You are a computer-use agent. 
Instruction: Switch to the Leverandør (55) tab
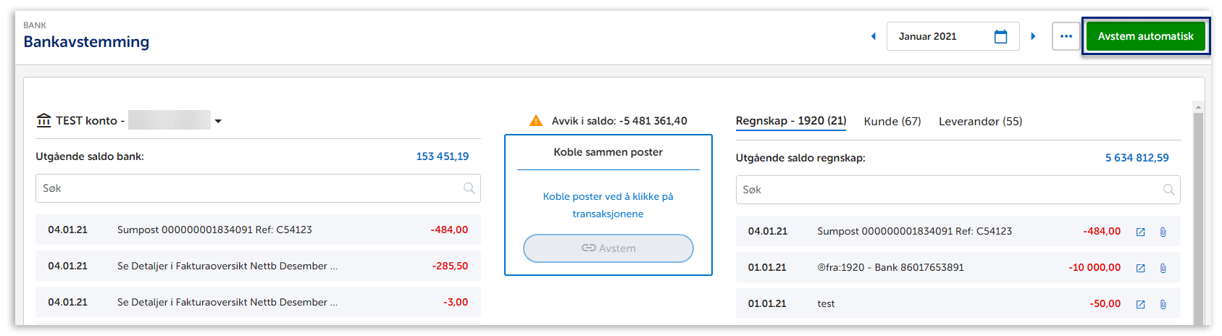[x=980, y=122]
